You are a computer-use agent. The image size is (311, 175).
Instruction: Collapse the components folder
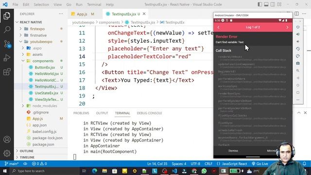pyautogui.click(x=23, y=61)
